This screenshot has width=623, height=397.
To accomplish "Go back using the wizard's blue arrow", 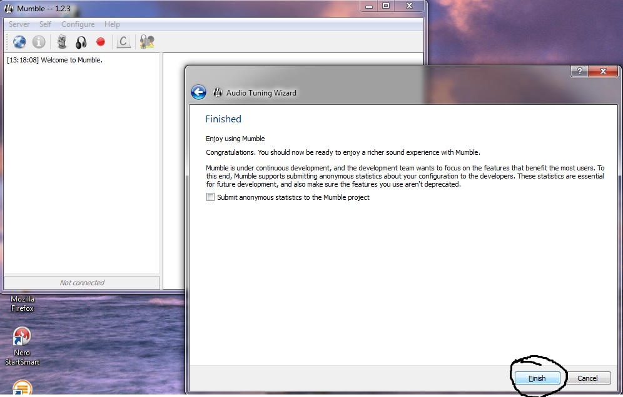I will (198, 92).
